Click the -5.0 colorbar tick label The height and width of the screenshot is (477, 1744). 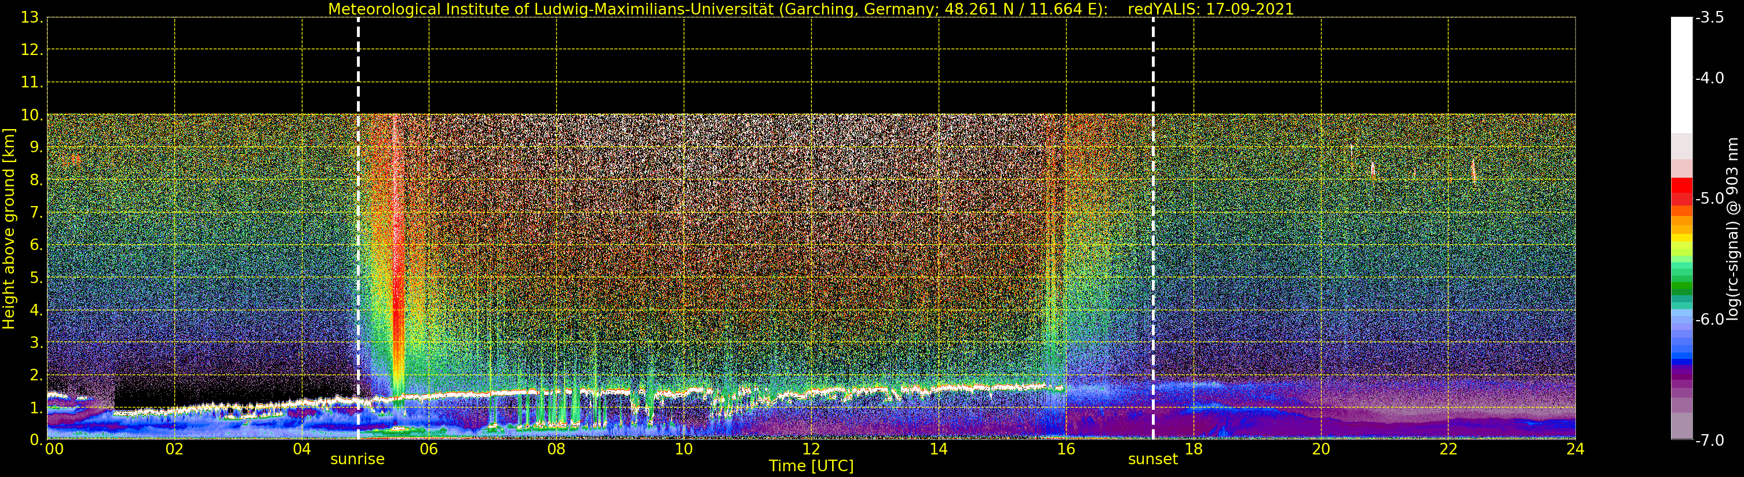[1709, 199]
